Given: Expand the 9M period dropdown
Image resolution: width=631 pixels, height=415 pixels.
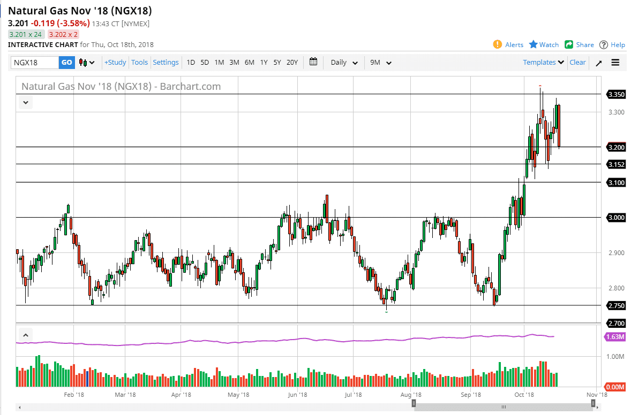Looking at the screenshot, I should coord(381,63).
